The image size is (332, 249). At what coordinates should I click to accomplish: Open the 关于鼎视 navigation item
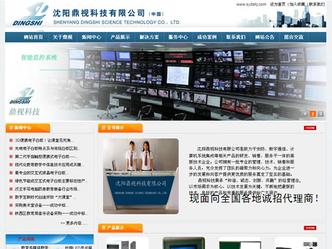click(x=62, y=37)
